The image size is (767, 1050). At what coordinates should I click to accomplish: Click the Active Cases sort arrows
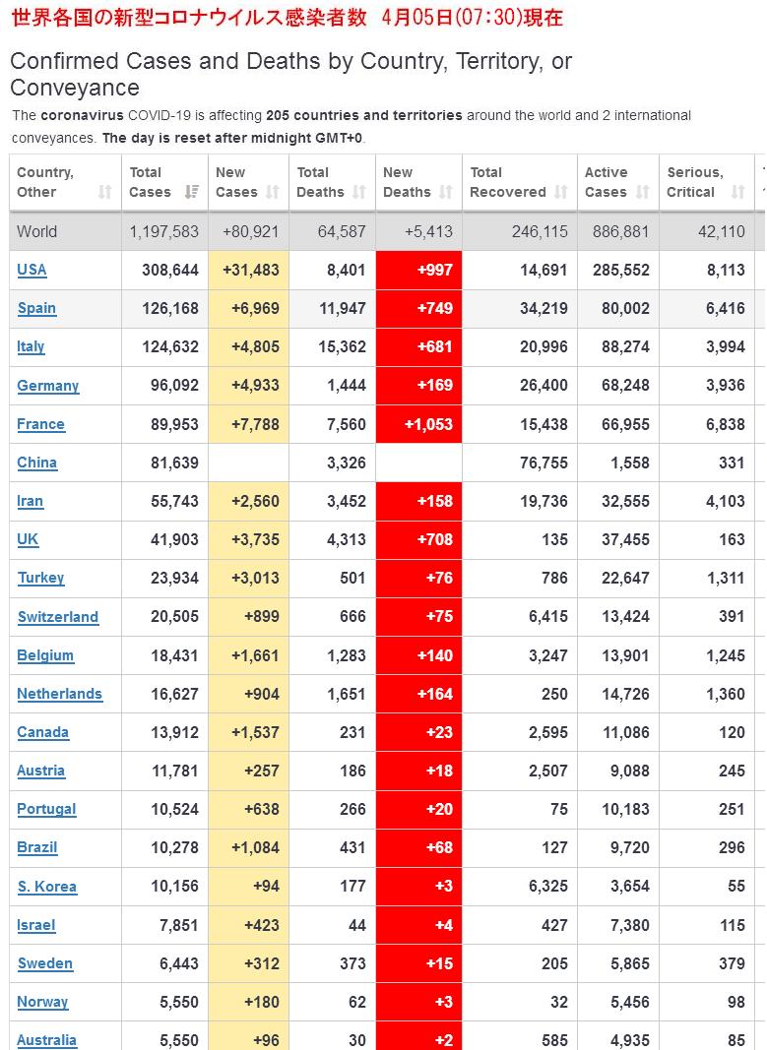tap(643, 192)
